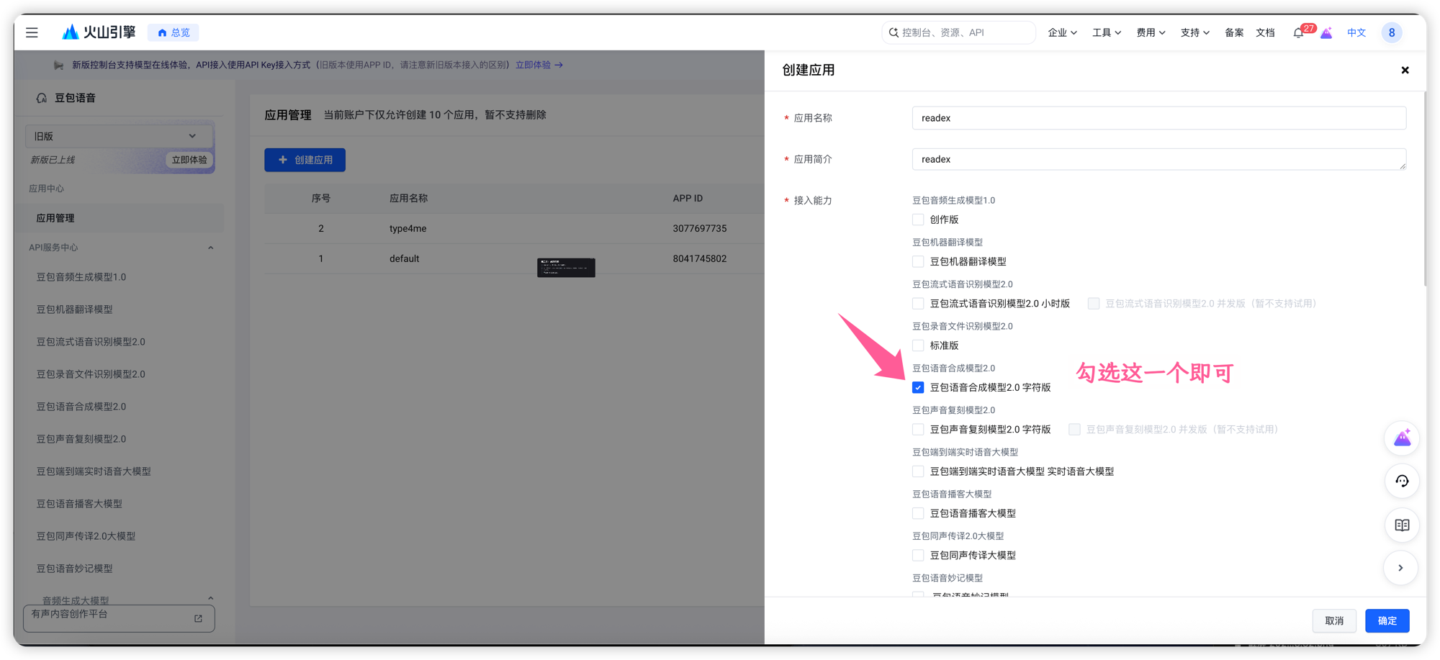Viewport: 1440px width, 660px height.
Task: Focus the console search box
Action: 958,32
